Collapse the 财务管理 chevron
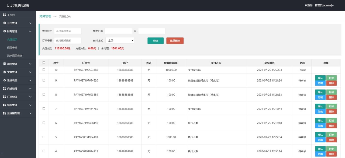The image size is (345, 158). point(30,31)
